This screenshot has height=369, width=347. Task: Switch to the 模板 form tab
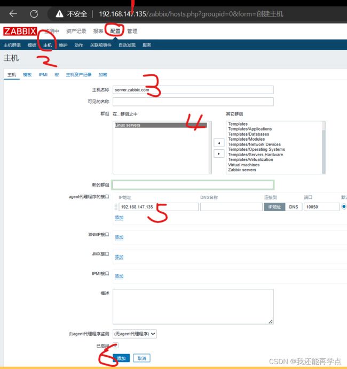(27, 74)
